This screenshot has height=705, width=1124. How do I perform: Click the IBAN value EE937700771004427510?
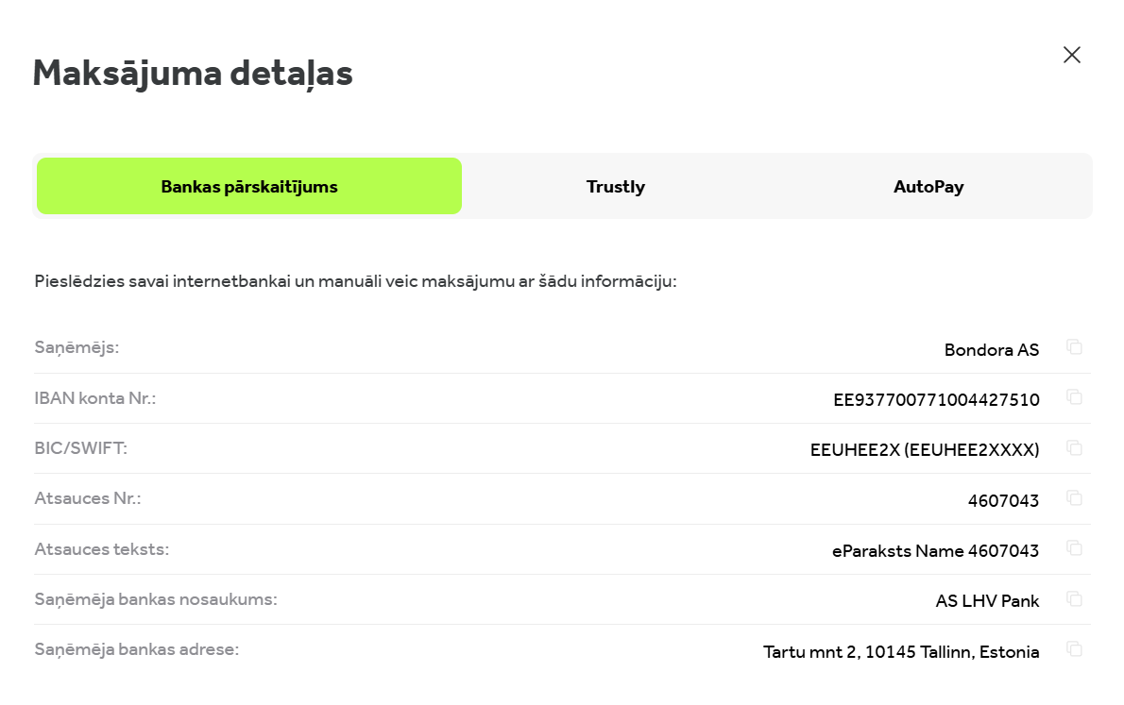click(x=936, y=400)
